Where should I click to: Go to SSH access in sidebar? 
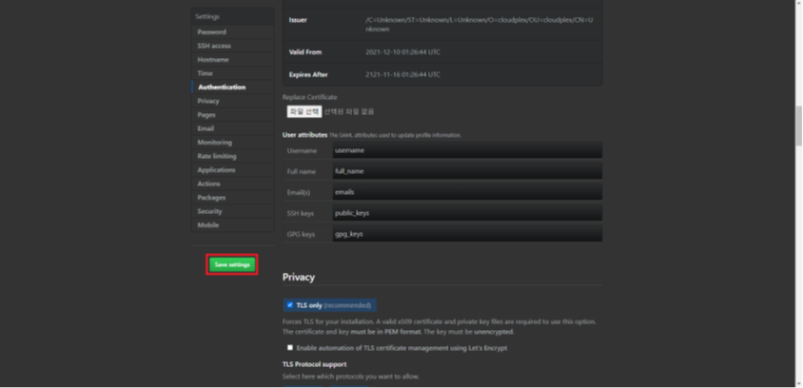point(214,46)
